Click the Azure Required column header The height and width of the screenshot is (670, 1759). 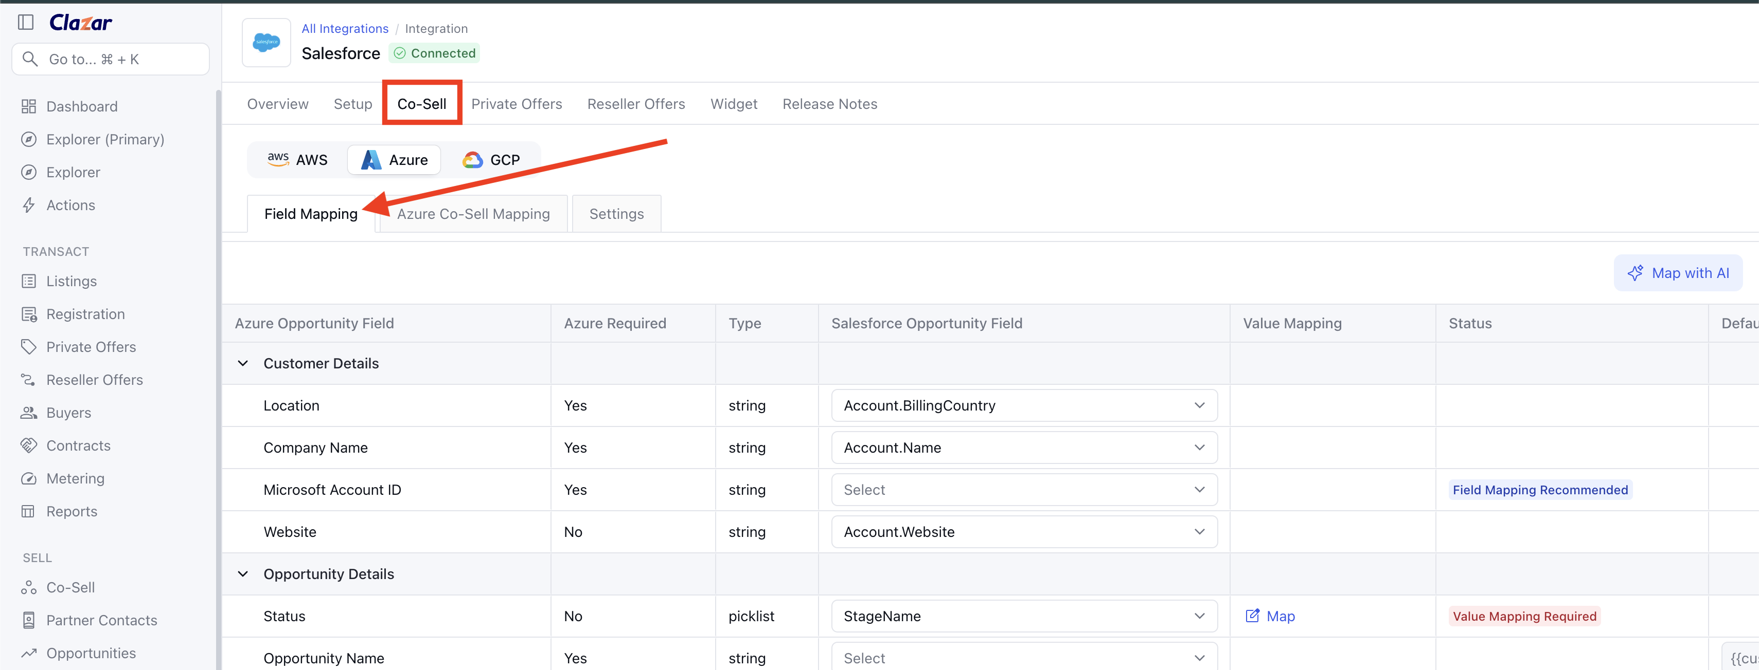pos(615,323)
